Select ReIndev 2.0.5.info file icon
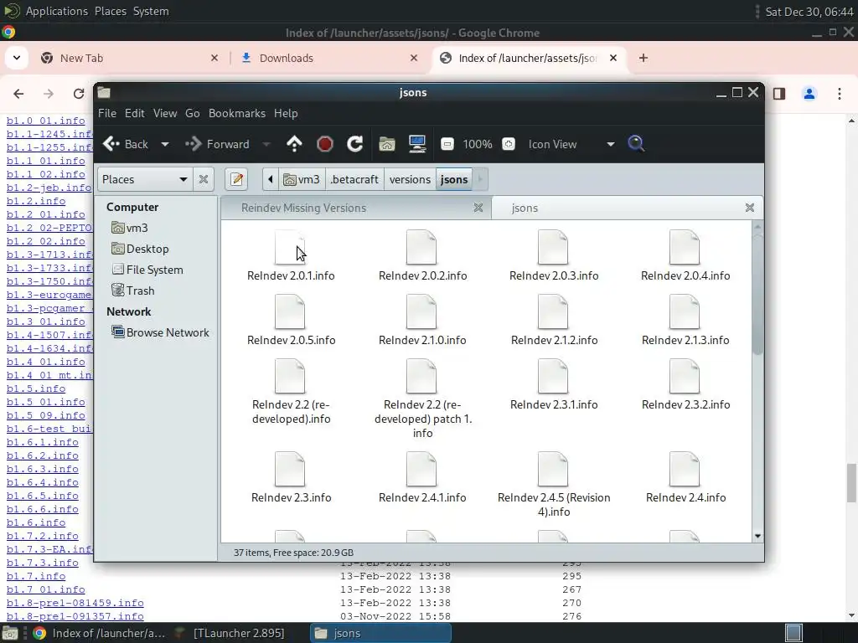This screenshot has width=858, height=643. click(290, 311)
